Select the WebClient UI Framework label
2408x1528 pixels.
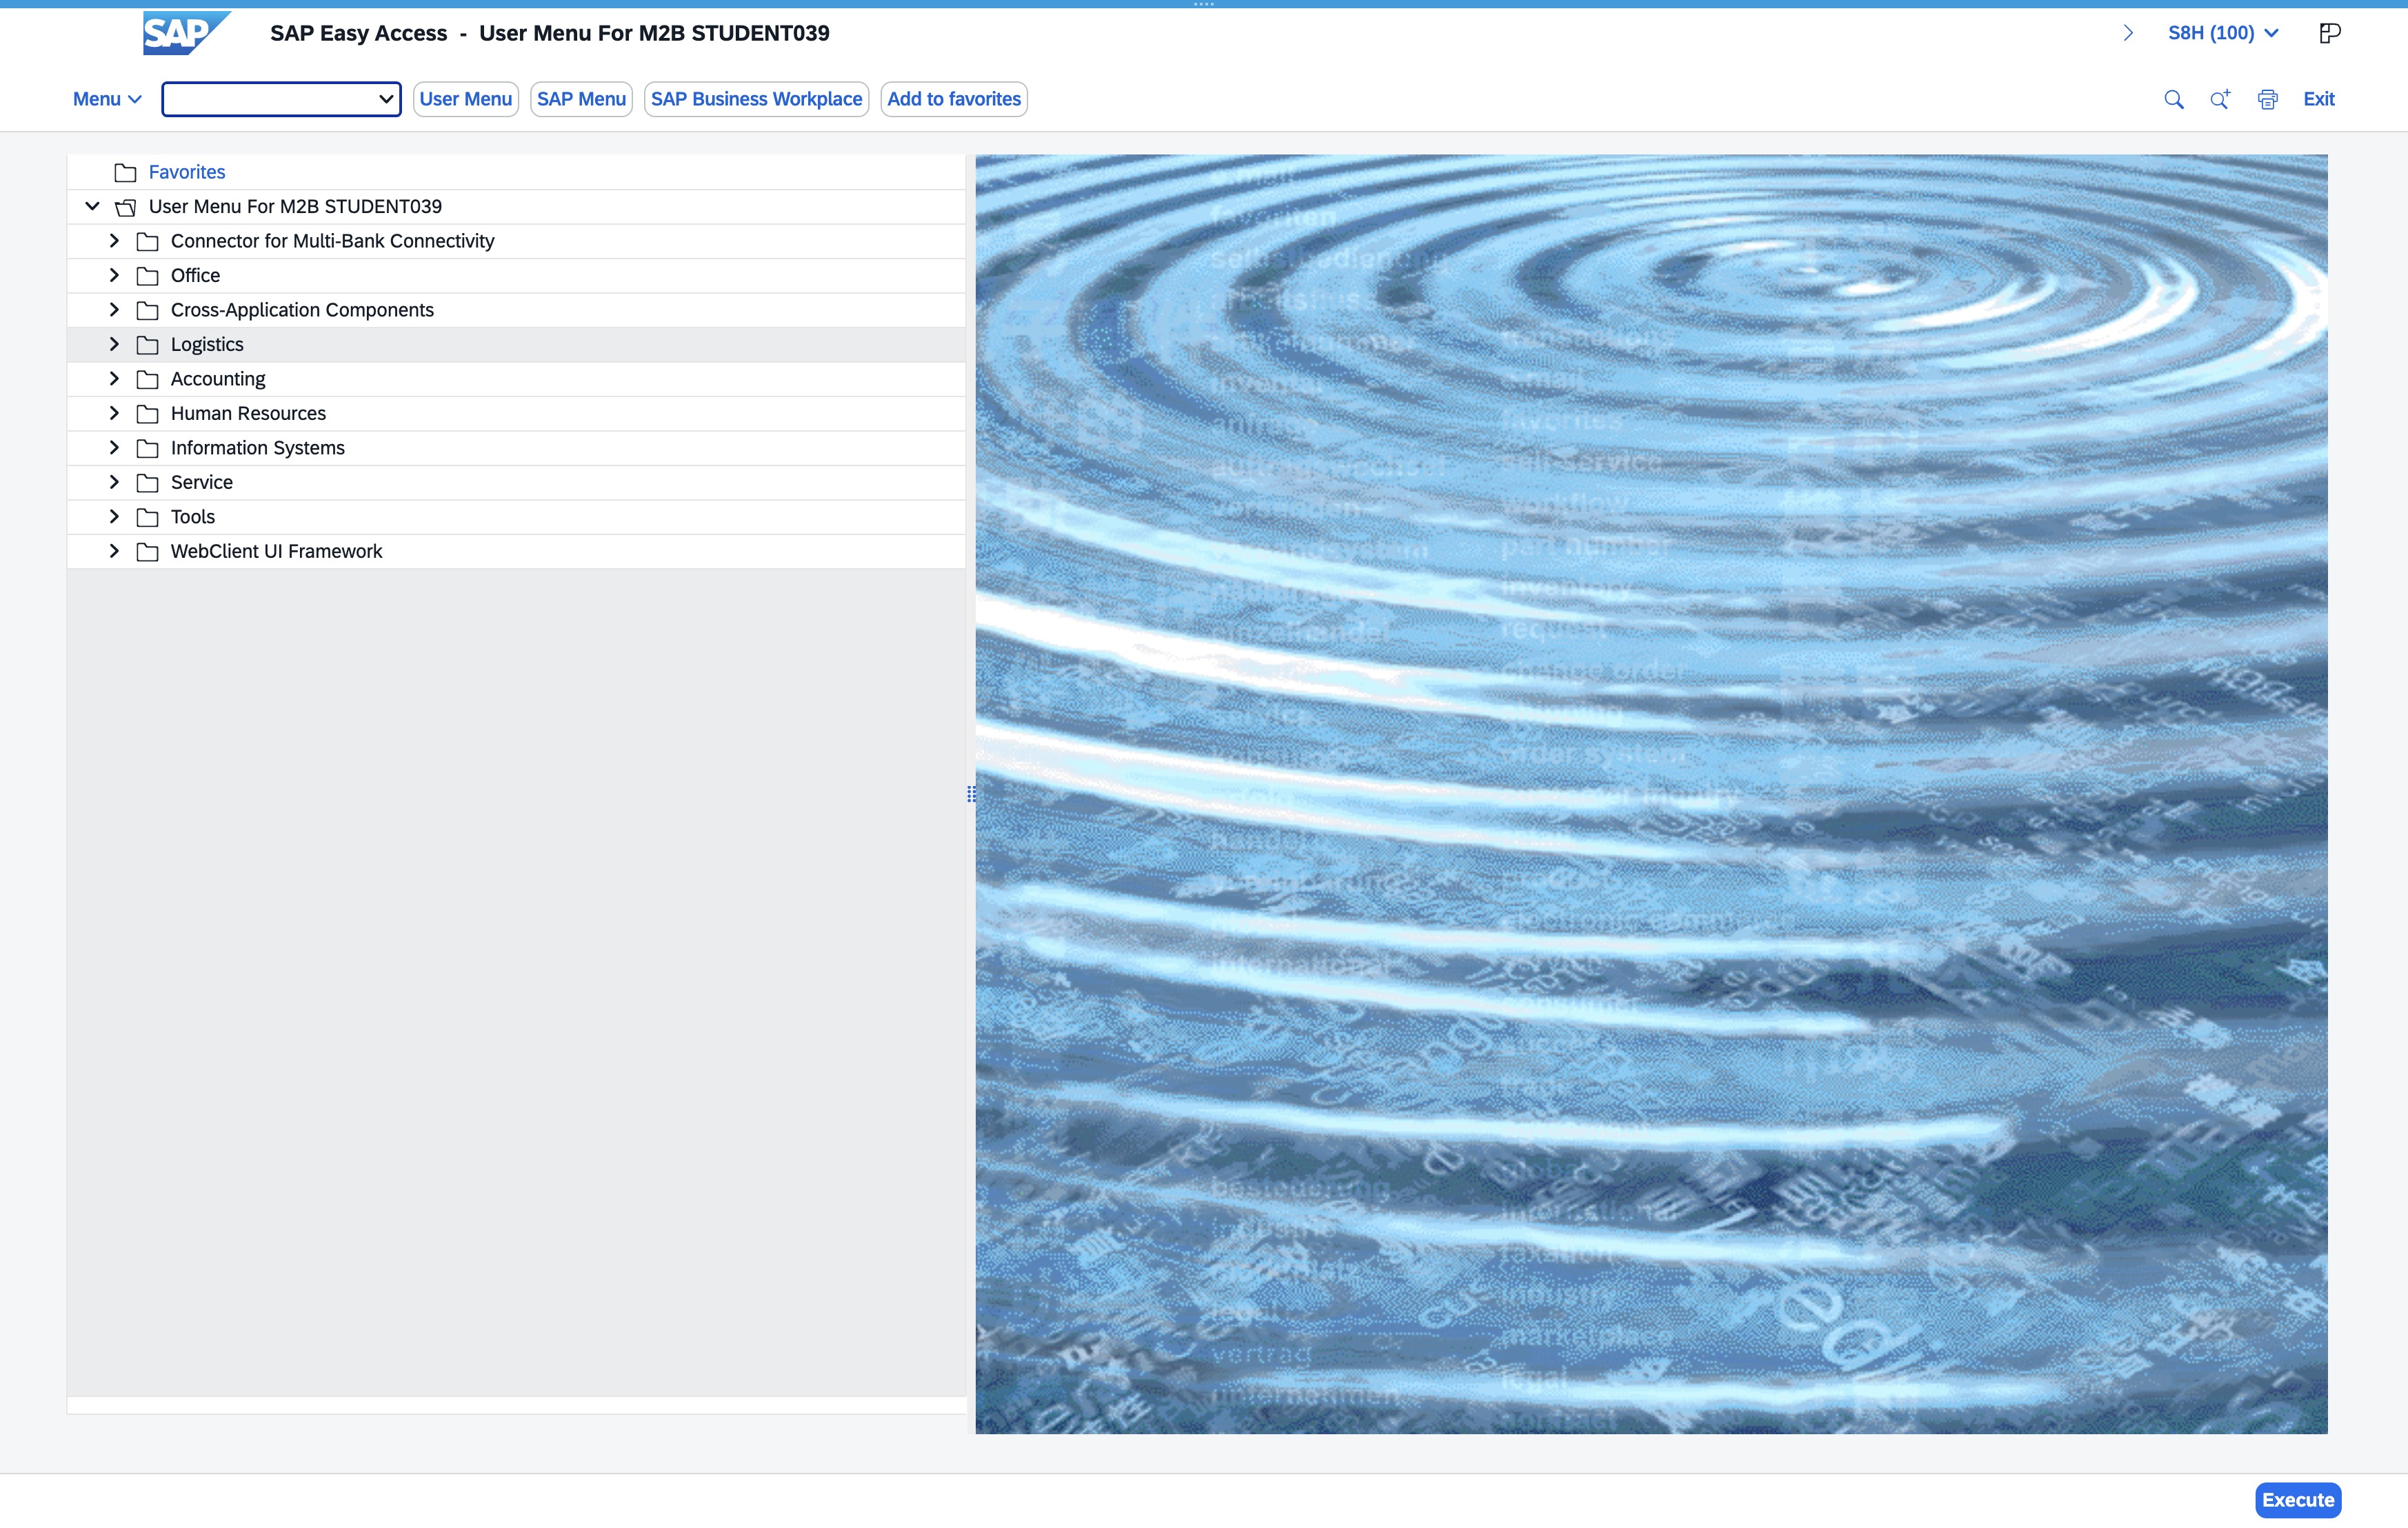coord(276,551)
